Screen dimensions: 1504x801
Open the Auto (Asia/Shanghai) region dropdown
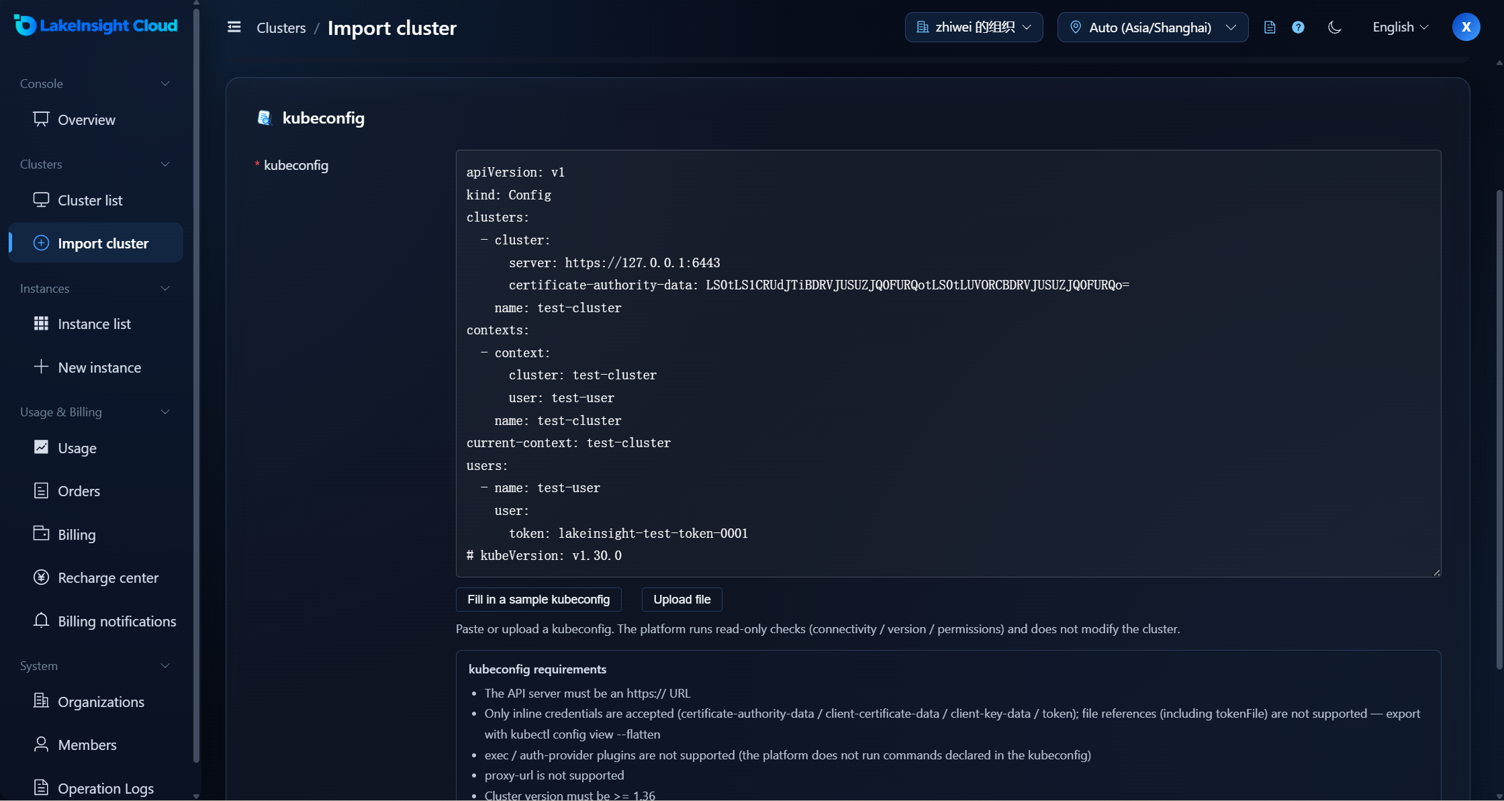tap(1152, 27)
